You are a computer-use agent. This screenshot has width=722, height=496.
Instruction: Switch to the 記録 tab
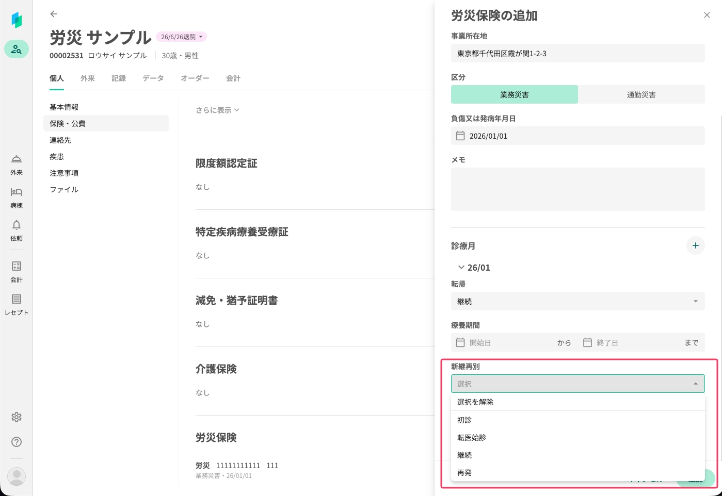pos(119,78)
